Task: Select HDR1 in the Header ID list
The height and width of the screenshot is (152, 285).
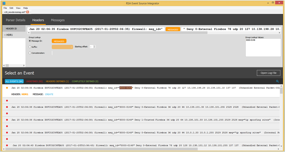Action: [x=14, y=35]
